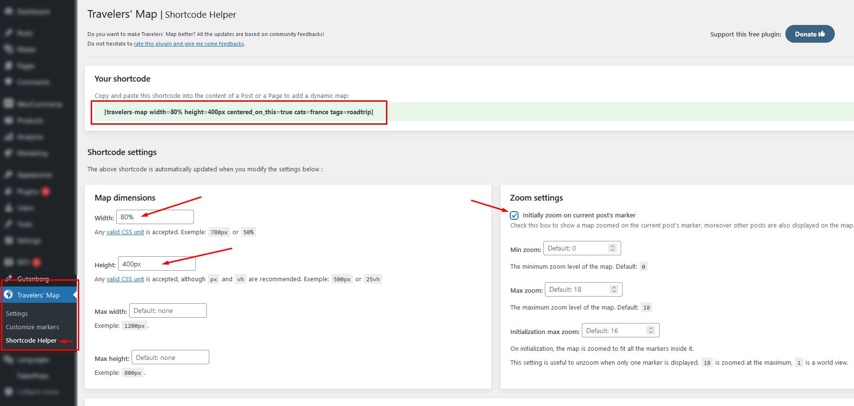Click the thumbs-up icon on the Donate button

[x=822, y=34]
